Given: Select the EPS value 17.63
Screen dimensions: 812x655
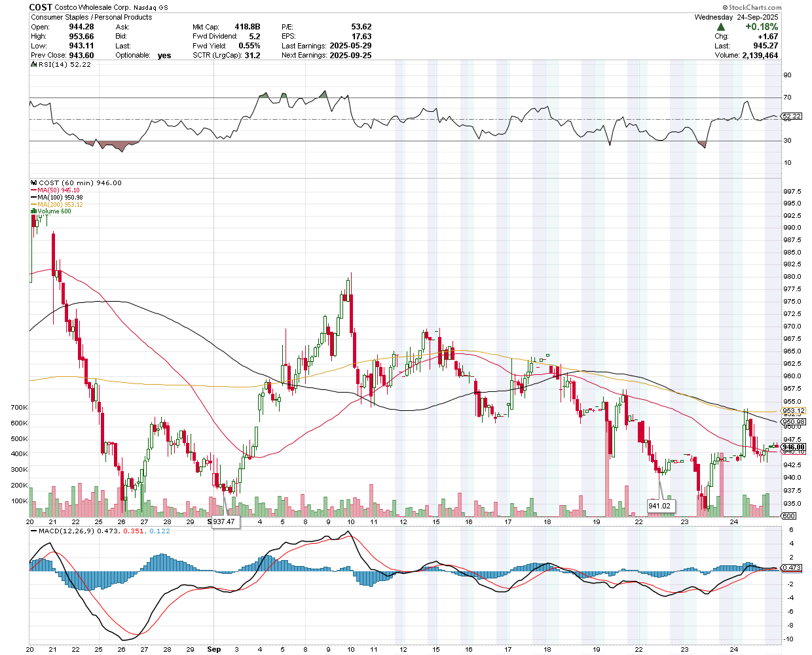Looking at the screenshot, I should [361, 37].
